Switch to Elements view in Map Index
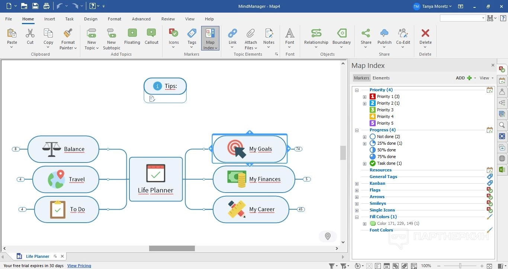 (381, 78)
